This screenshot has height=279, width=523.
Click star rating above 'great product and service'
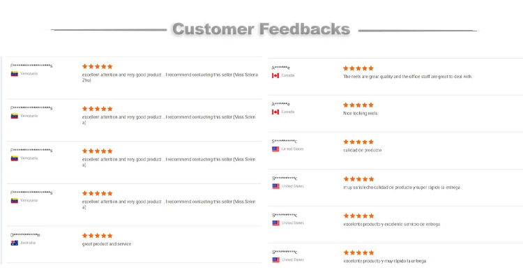tap(98, 236)
